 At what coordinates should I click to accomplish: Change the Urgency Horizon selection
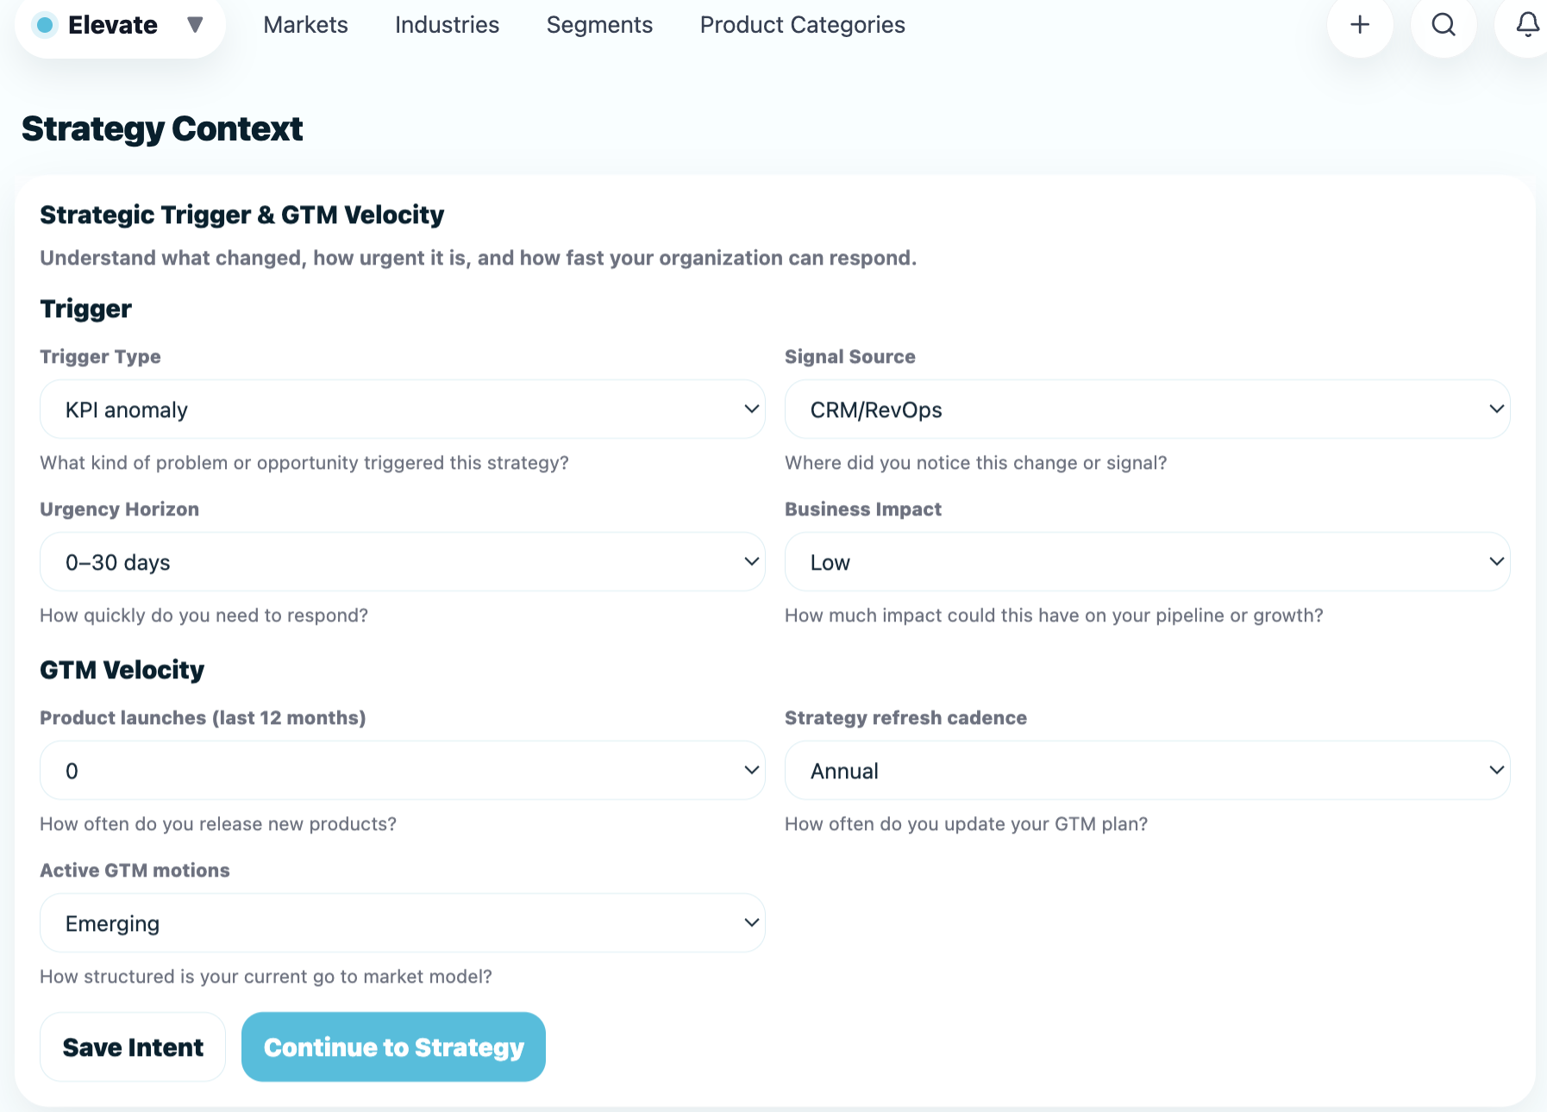point(402,562)
